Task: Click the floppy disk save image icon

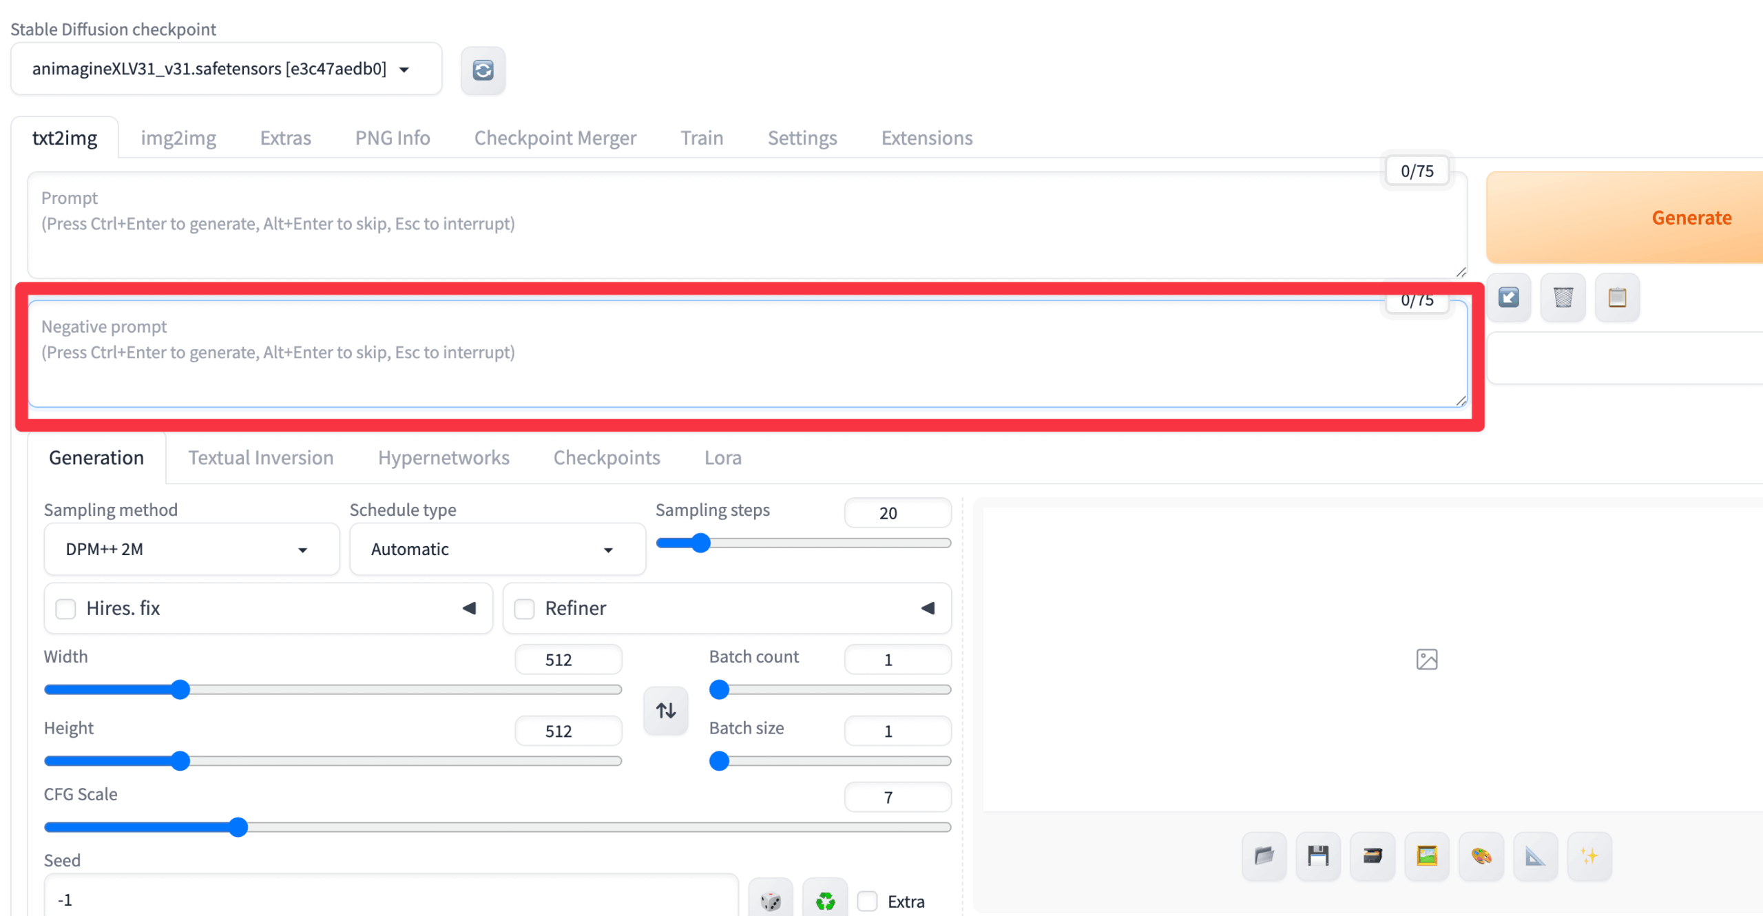Action: (1318, 856)
